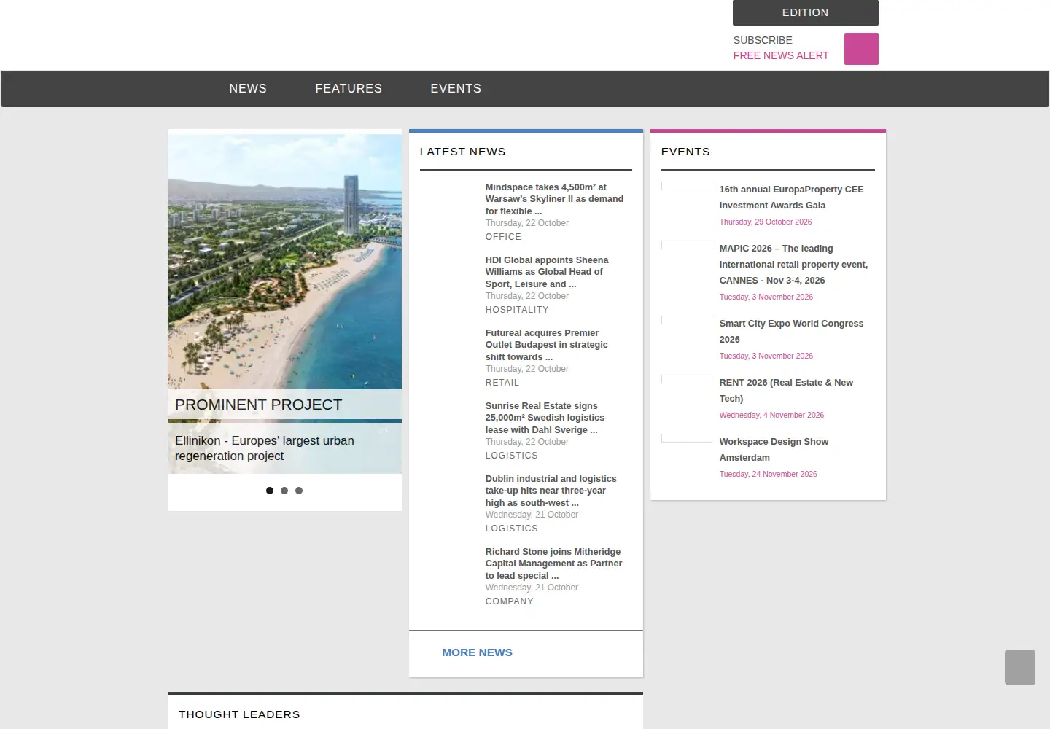Click the LATEST NEWS heading
This screenshot has width=1050, height=729.
point(462,152)
